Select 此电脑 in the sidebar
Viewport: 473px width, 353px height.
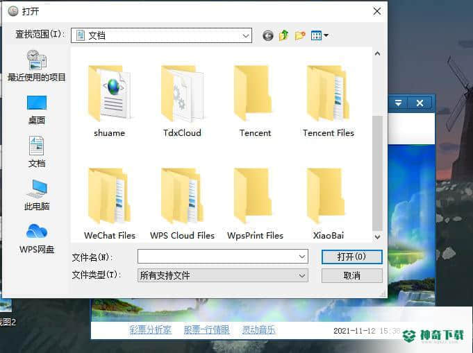point(37,195)
